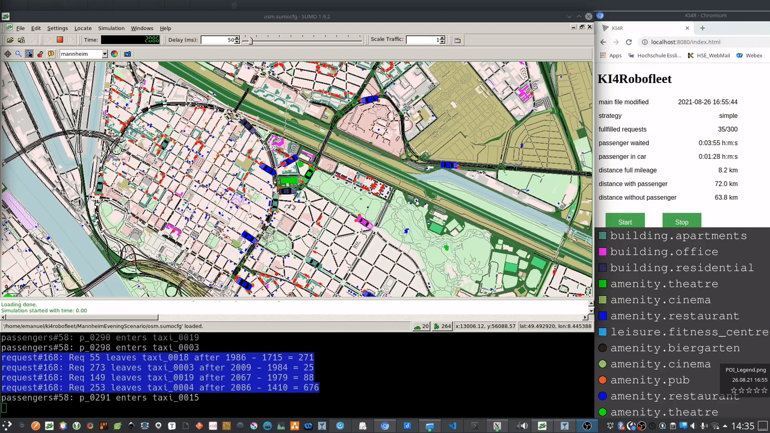Reload the KI4R page in Chromium

click(x=629, y=42)
